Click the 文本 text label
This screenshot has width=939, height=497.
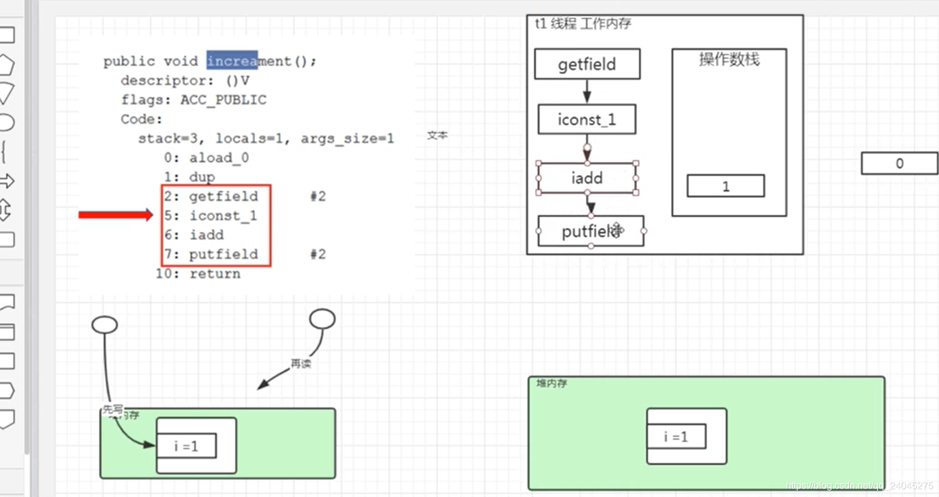click(x=438, y=135)
